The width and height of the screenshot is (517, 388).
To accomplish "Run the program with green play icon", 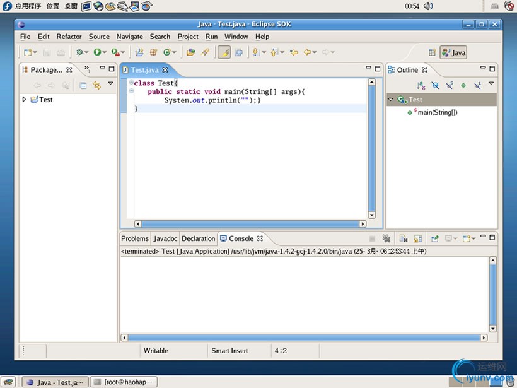I will pos(97,52).
